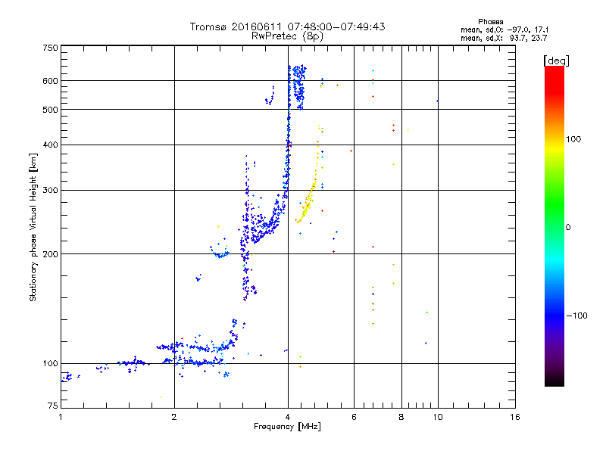This screenshot has height=454, width=606.
Task: Click the x-axis tick label '16'
Action: pyautogui.click(x=515, y=417)
